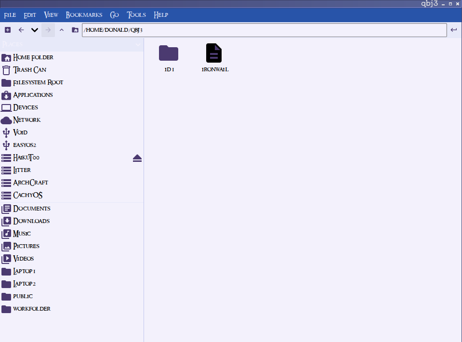
Task: Select Filesystem Root in Places
Action: pyautogui.click(x=38, y=82)
